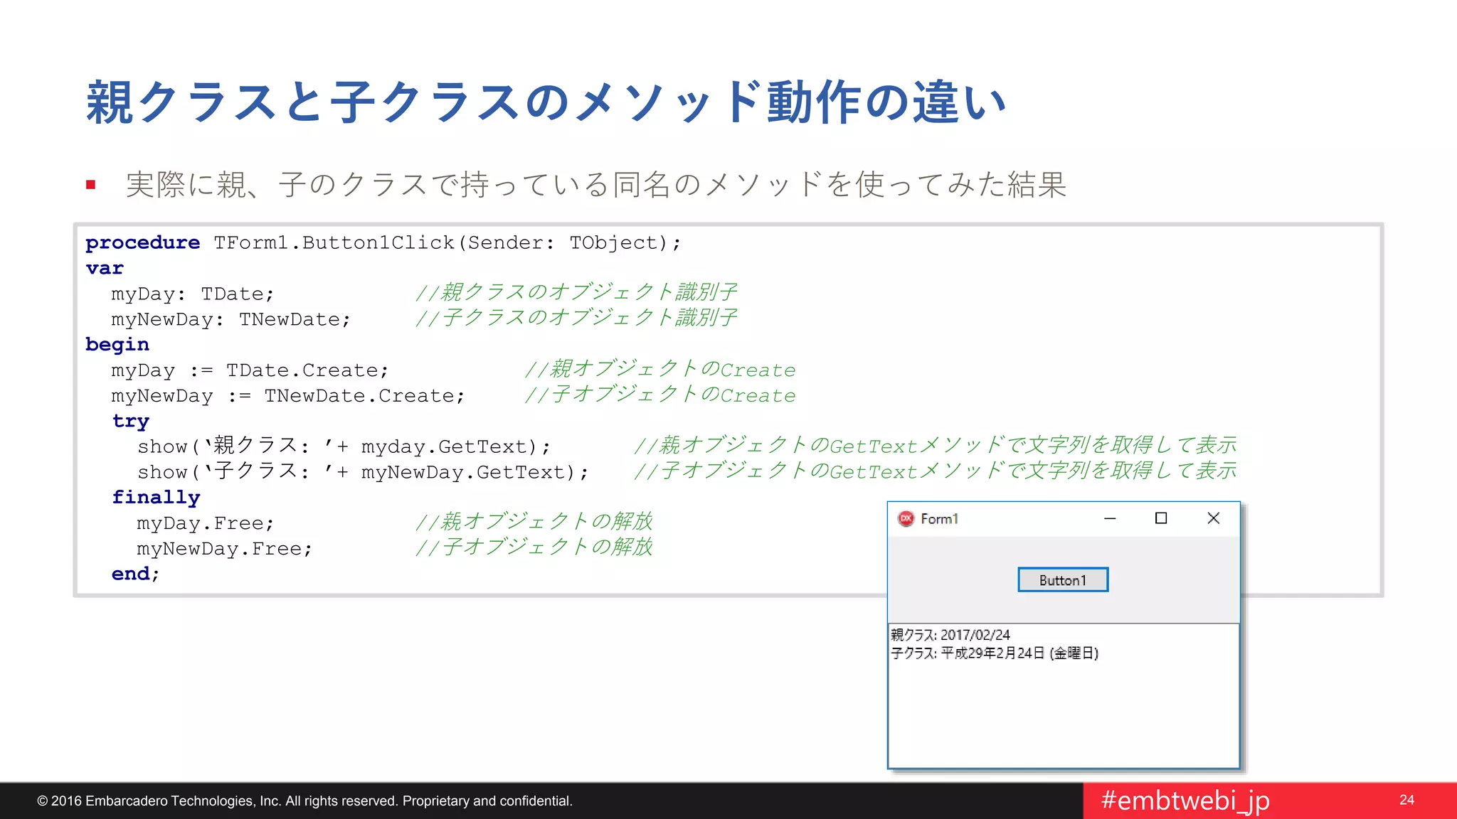Maximize the Form1 window

pyautogui.click(x=1161, y=518)
